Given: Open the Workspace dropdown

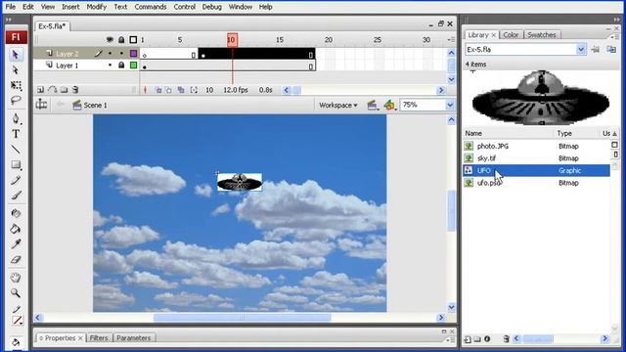Looking at the screenshot, I should 337,105.
